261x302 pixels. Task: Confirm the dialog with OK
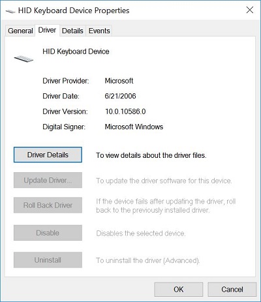179,290
